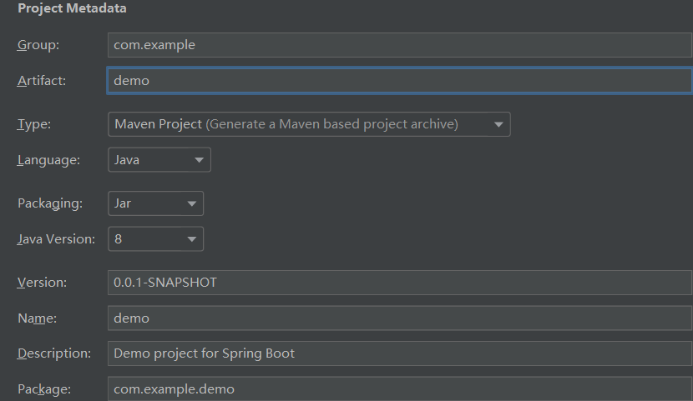This screenshot has width=693, height=401.
Task: Select the Name text field
Action: pos(400,318)
